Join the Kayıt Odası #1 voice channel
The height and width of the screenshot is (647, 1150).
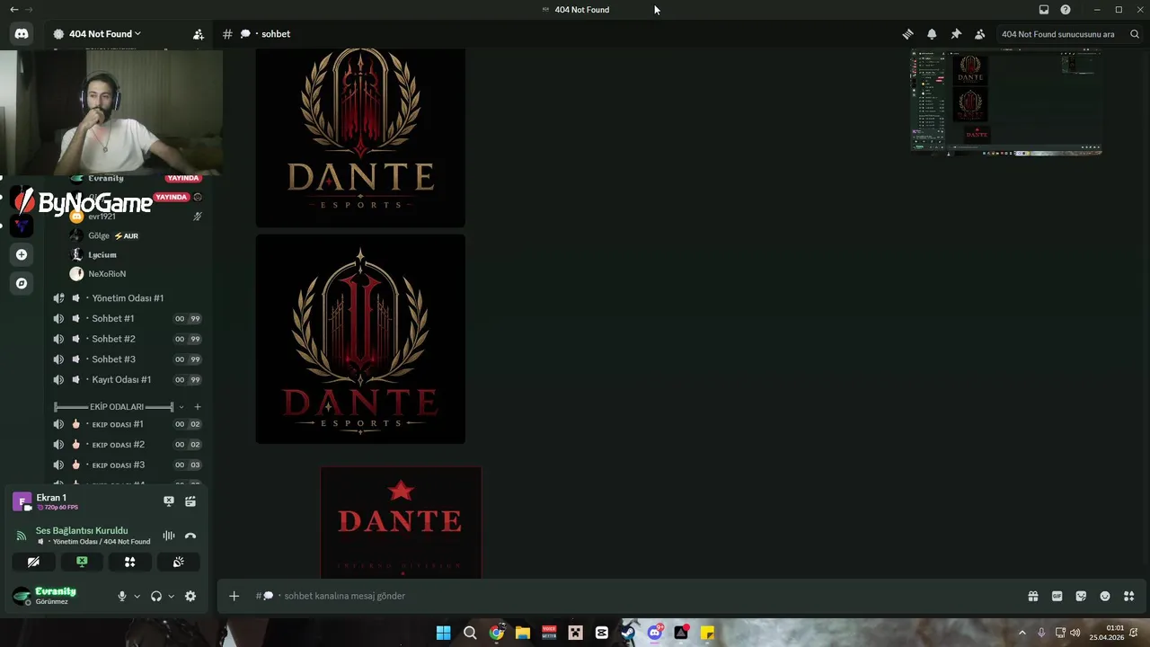pyautogui.click(x=127, y=380)
